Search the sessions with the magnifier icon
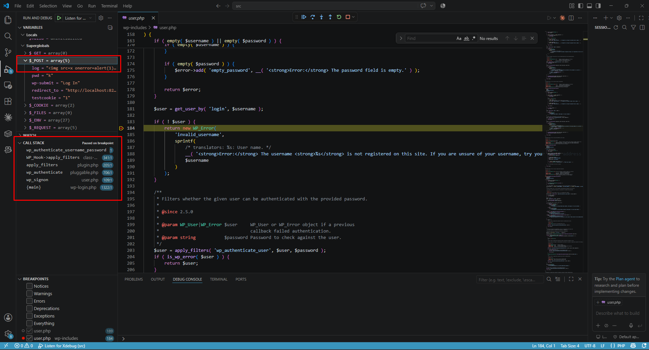 (x=625, y=27)
